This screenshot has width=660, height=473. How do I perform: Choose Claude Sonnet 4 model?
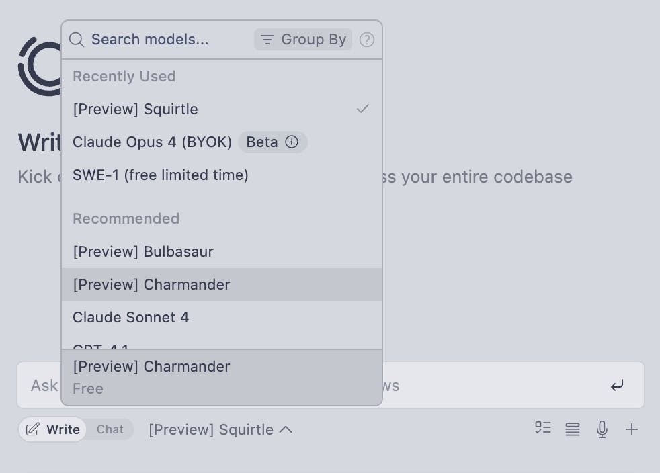tap(130, 317)
